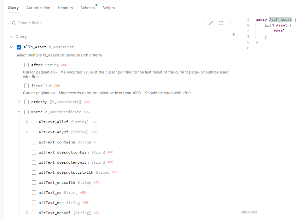Enable the where argument checkbox
This screenshot has height=221, width=307.
click(x=26, y=112)
